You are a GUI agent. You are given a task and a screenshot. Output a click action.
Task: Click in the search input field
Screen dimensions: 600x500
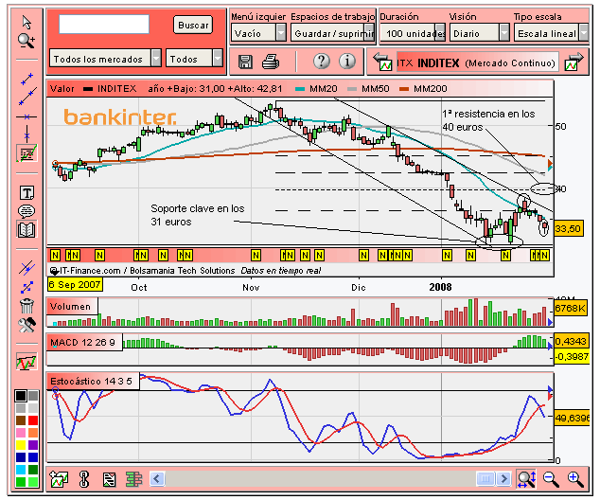[104, 25]
